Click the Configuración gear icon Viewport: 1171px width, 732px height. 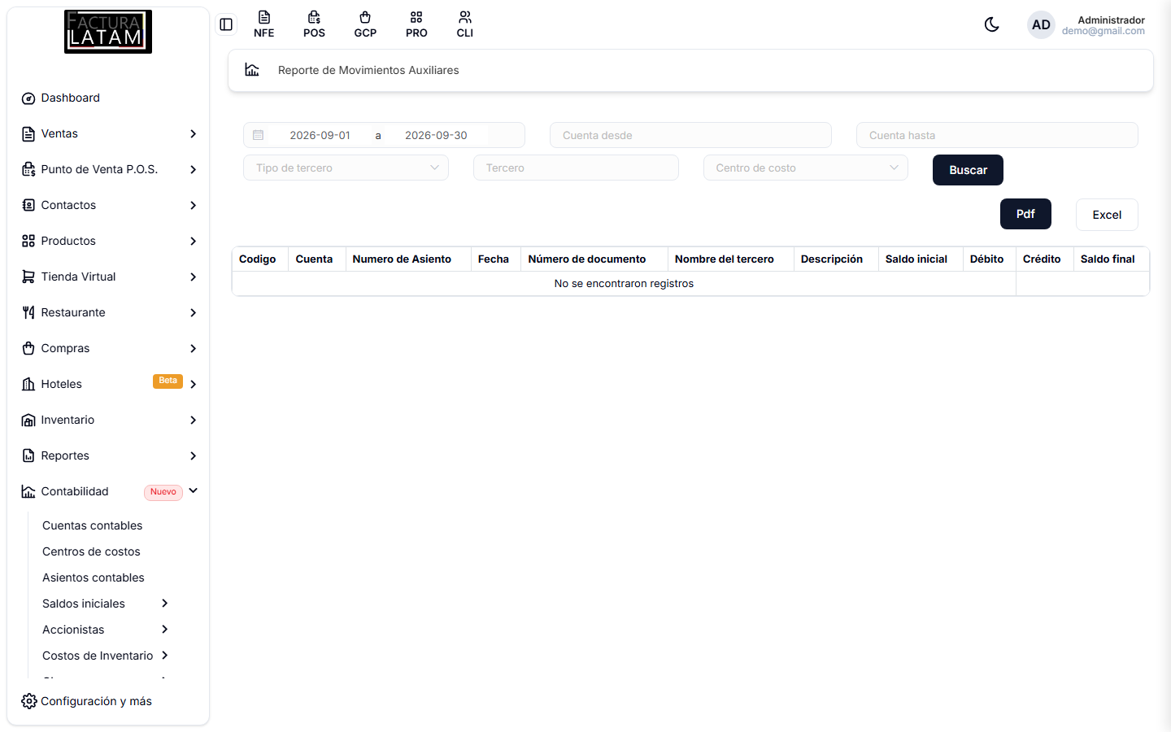click(x=28, y=701)
